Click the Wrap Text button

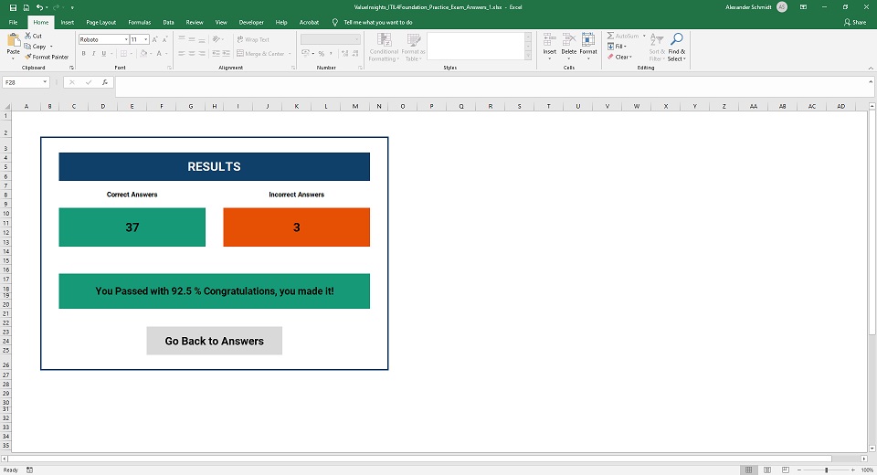coord(253,39)
